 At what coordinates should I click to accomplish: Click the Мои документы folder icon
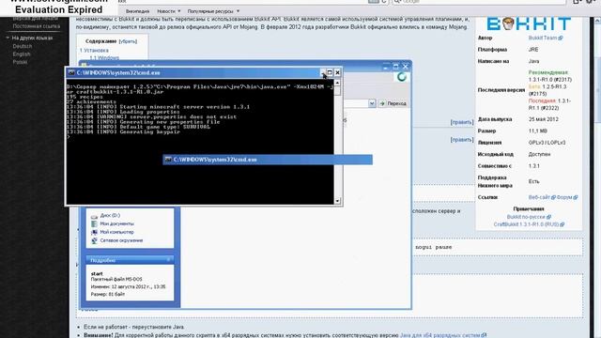coord(94,223)
